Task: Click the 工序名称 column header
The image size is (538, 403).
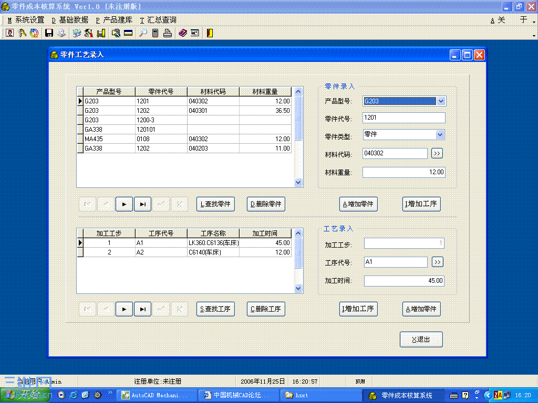Action: pos(213,234)
